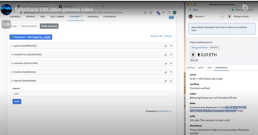Click the browser share icon
This screenshot has height=135, width=258.
(x=145, y=13)
